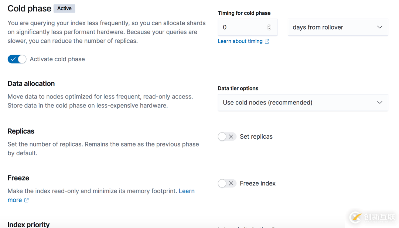Turn on the Freeze index switch
Image resolution: width=399 pixels, height=228 pixels.
coord(227,183)
